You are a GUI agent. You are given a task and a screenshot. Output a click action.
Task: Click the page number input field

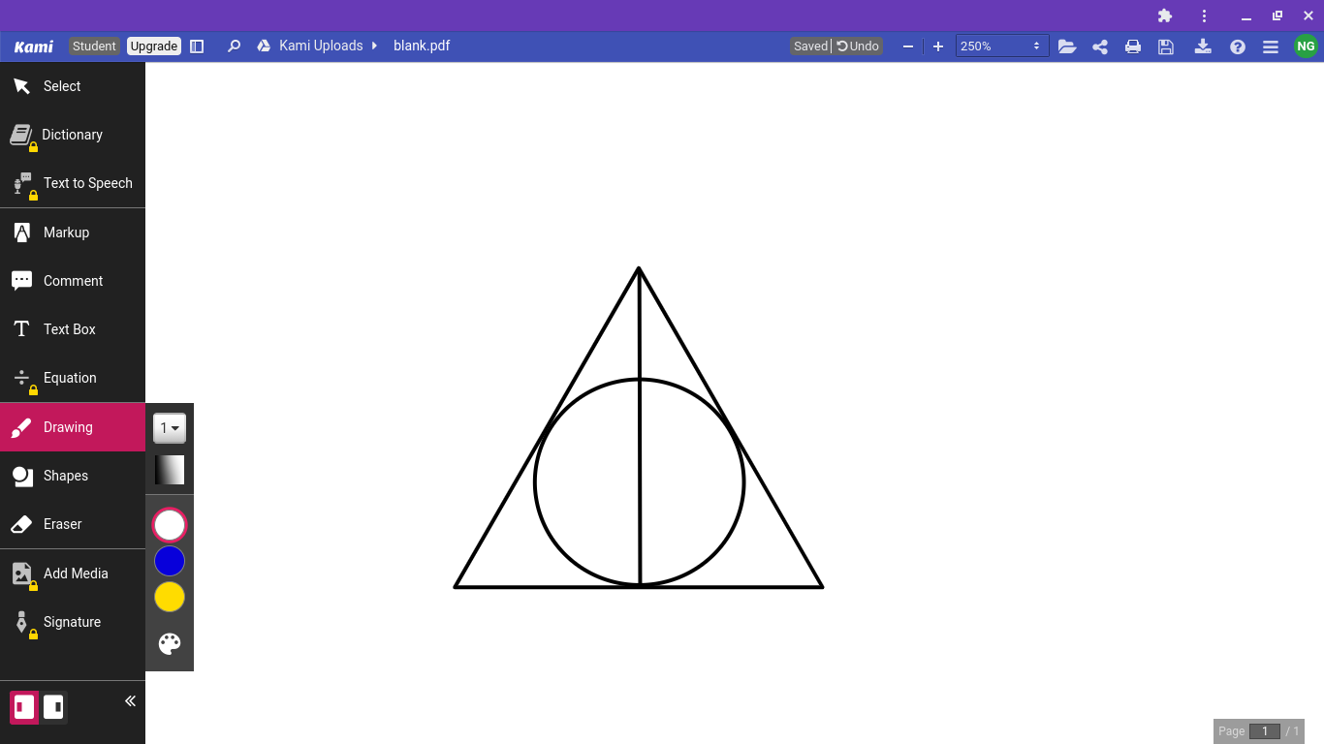[1265, 731]
